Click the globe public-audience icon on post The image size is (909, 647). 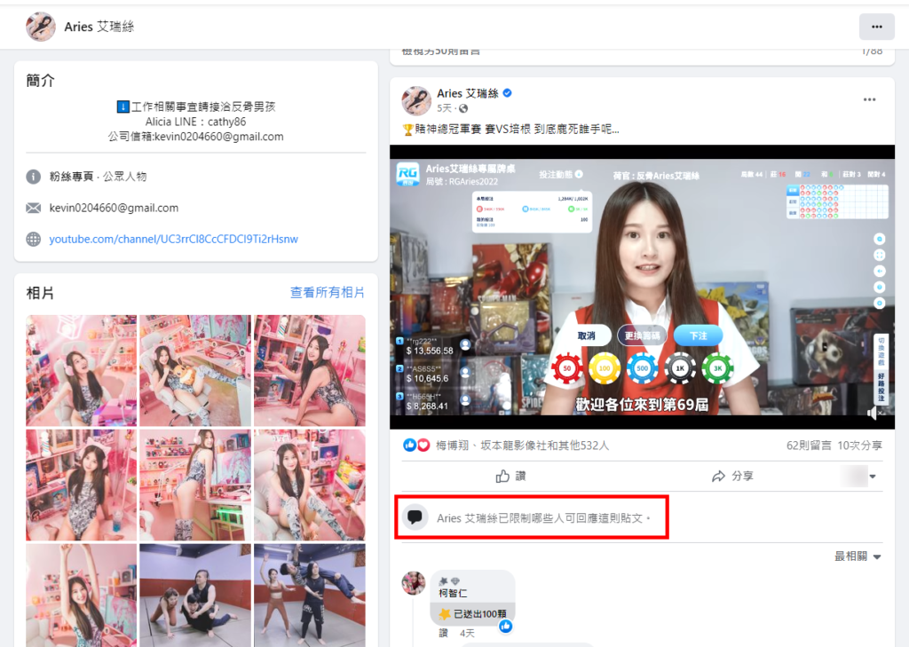(x=463, y=109)
